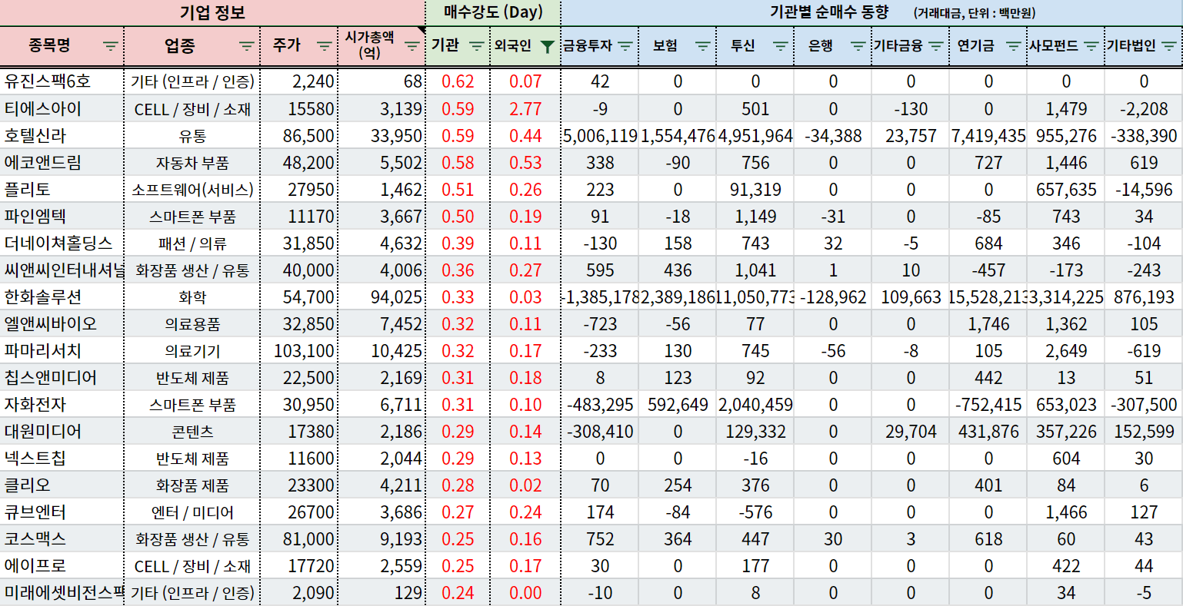Select the 화학 sector cell
Image resolution: width=1183 pixels, height=606 pixels.
click(x=192, y=296)
